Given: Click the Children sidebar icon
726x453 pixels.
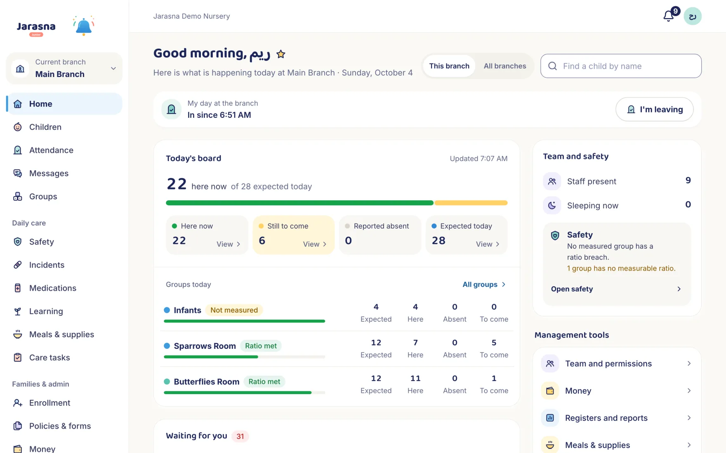Looking at the screenshot, I should point(18,127).
